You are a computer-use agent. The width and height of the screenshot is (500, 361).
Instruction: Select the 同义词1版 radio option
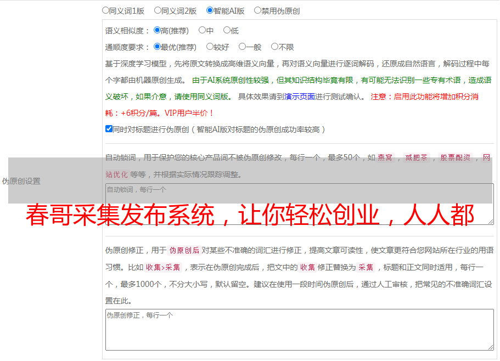pyautogui.click(x=105, y=10)
